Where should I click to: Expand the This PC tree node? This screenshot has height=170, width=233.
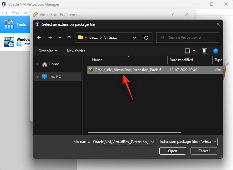(x=37, y=77)
